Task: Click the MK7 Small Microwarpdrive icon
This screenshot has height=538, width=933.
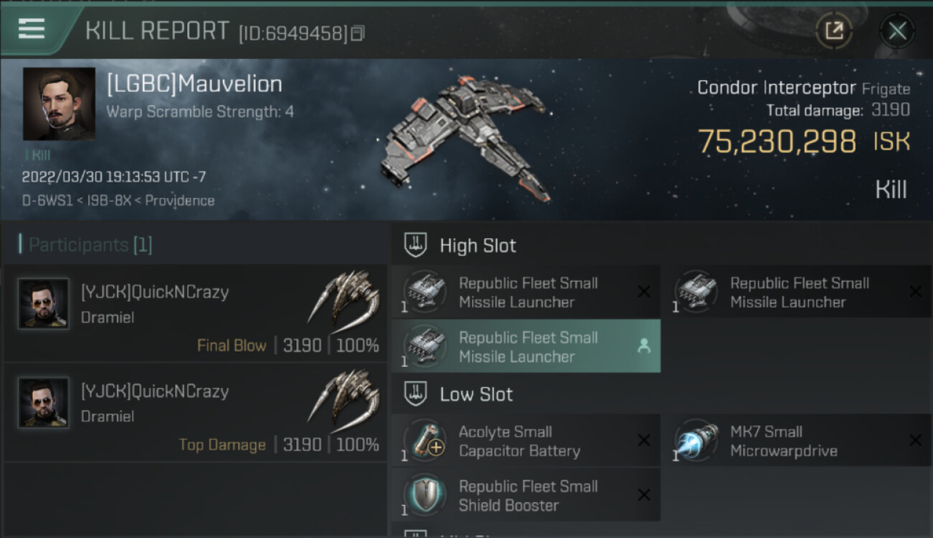Action: click(696, 441)
